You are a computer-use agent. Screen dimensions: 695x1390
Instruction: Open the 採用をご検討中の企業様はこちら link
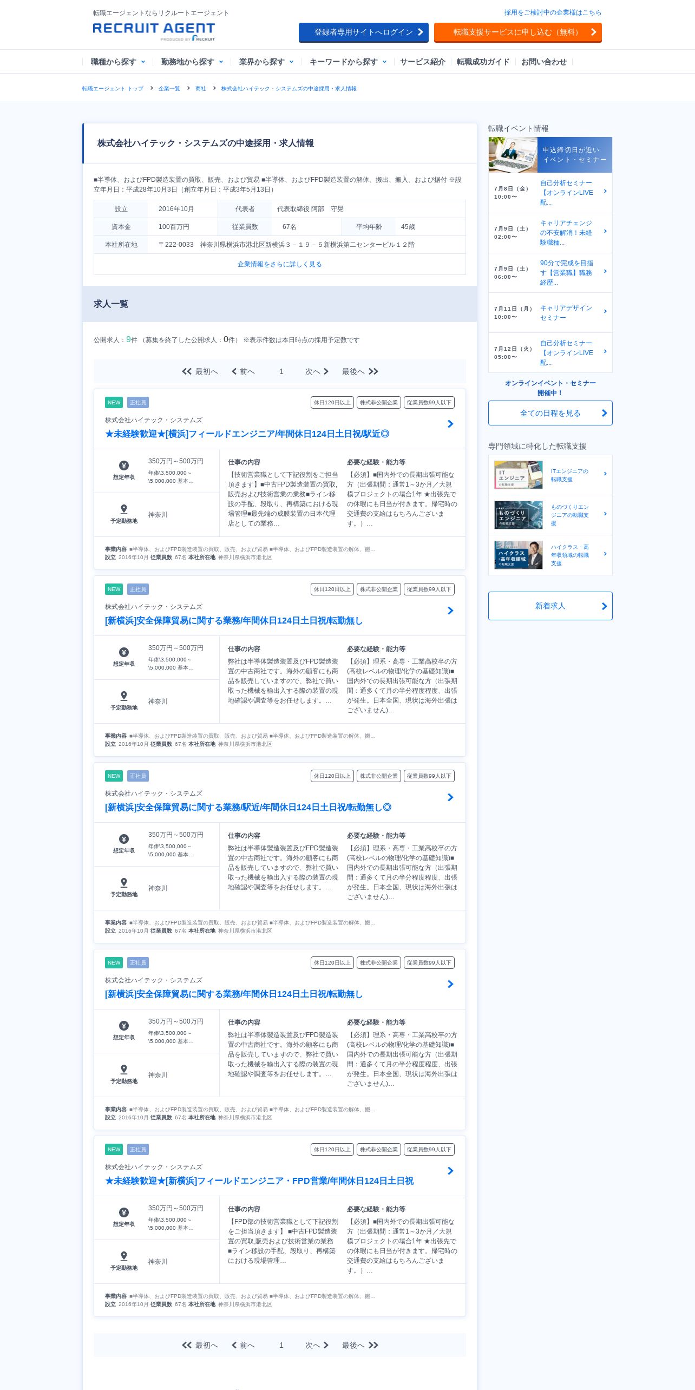553,12
